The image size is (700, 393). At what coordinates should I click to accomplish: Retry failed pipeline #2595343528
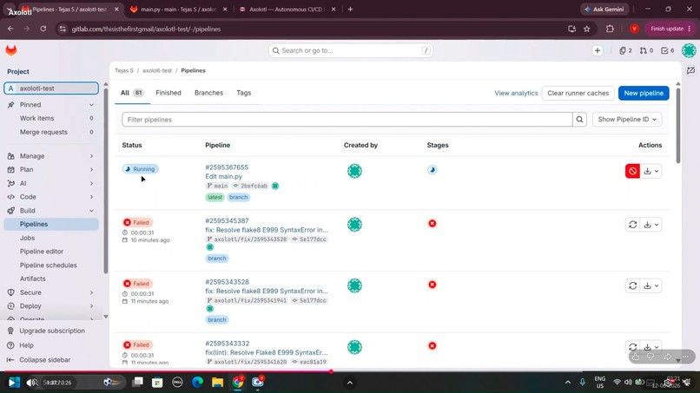pyautogui.click(x=632, y=285)
